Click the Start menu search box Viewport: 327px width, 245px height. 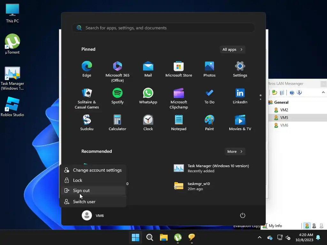click(x=163, y=28)
